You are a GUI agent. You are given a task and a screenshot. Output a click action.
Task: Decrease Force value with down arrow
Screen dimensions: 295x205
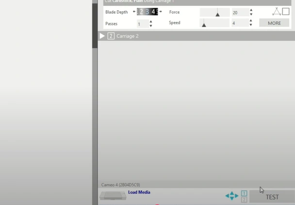pos(251,14)
